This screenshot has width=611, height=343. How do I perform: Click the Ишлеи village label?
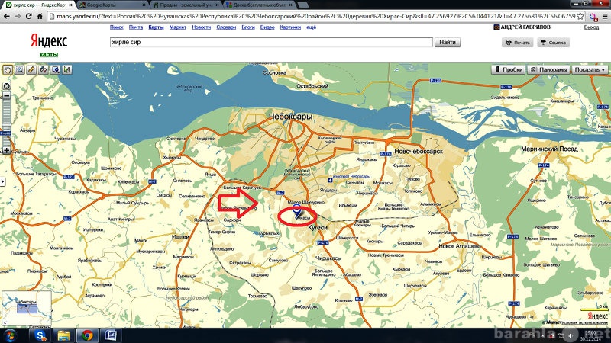coord(180,236)
